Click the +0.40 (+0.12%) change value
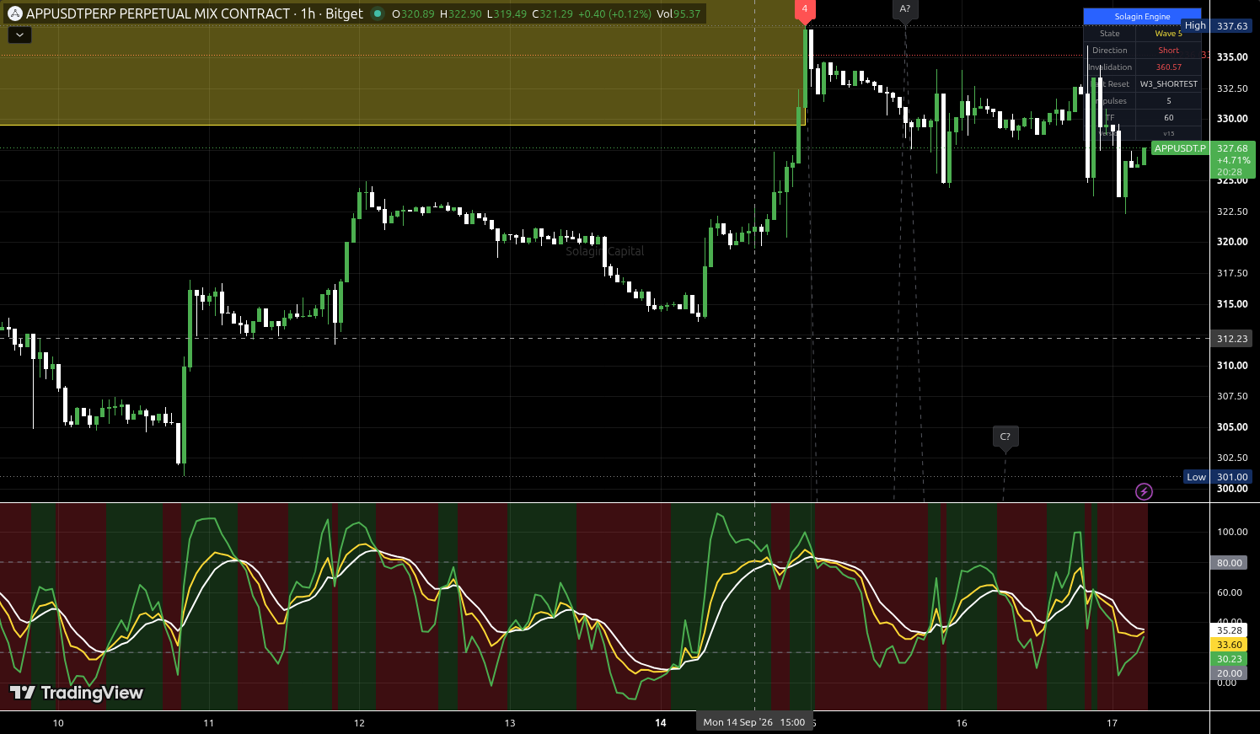1260x734 pixels. (614, 13)
